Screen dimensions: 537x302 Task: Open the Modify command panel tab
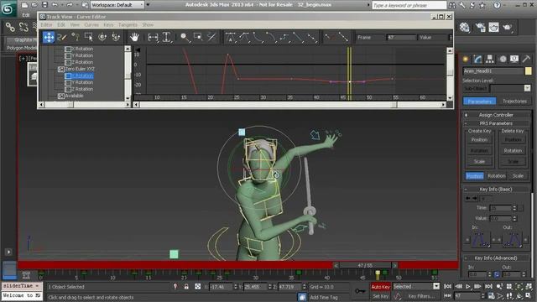(x=477, y=59)
